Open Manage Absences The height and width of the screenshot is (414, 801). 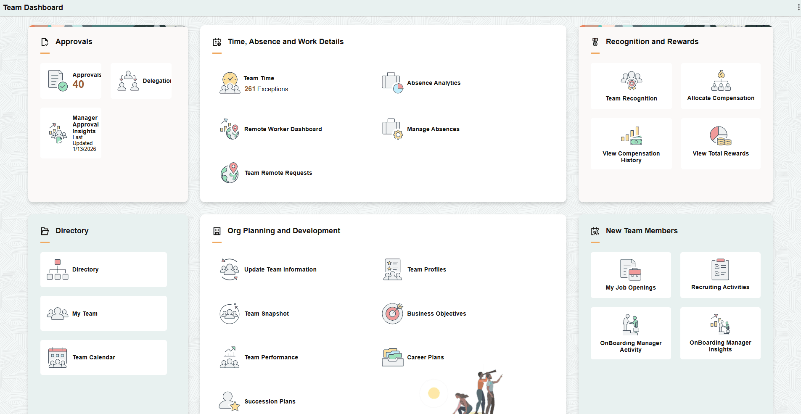click(433, 129)
